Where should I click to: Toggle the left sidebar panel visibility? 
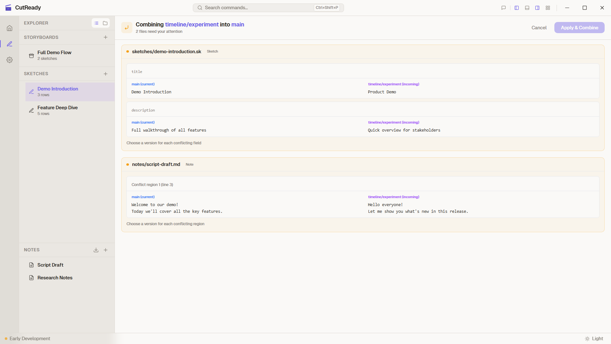516,8
